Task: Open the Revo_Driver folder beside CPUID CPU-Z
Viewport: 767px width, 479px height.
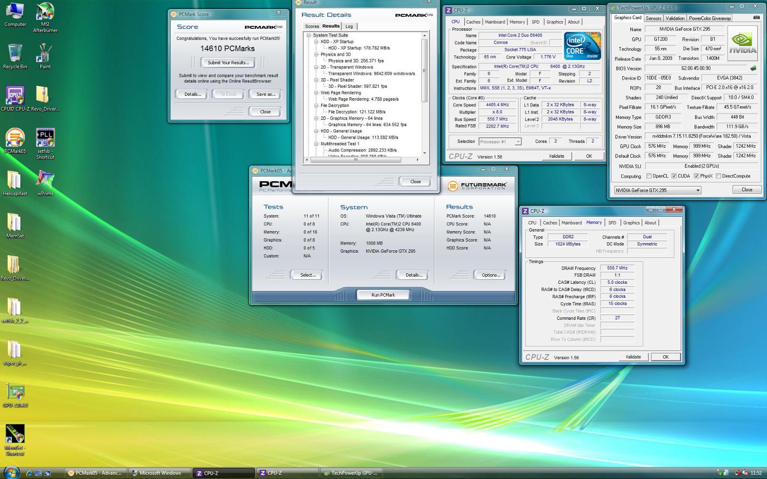Action: click(45, 99)
